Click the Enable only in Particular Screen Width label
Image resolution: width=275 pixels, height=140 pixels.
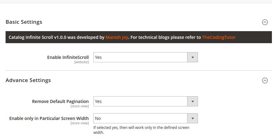[x=49, y=118]
